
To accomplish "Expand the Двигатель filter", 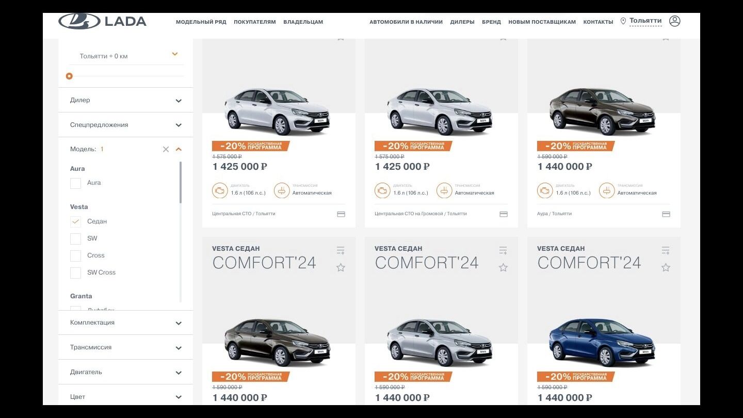I will click(125, 372).
